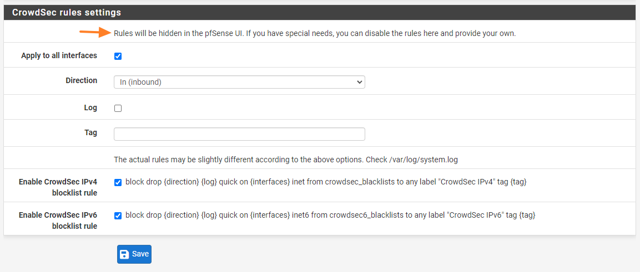Click the Enable CrowdSec IPv4 blocklist rule label
This screenshot has height=272, width=640.
[58, 187]
